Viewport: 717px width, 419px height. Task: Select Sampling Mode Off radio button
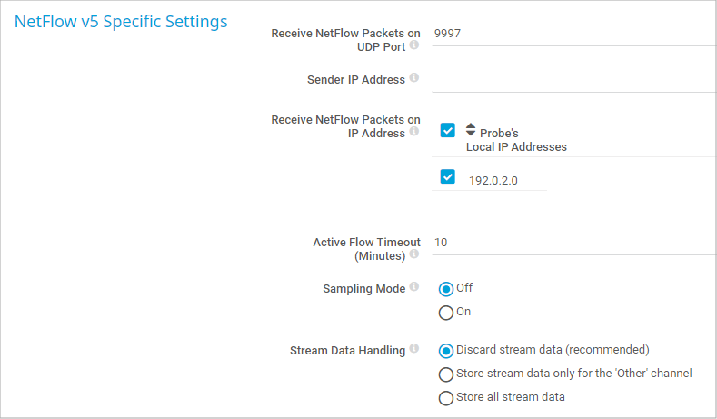pos(446,289)
